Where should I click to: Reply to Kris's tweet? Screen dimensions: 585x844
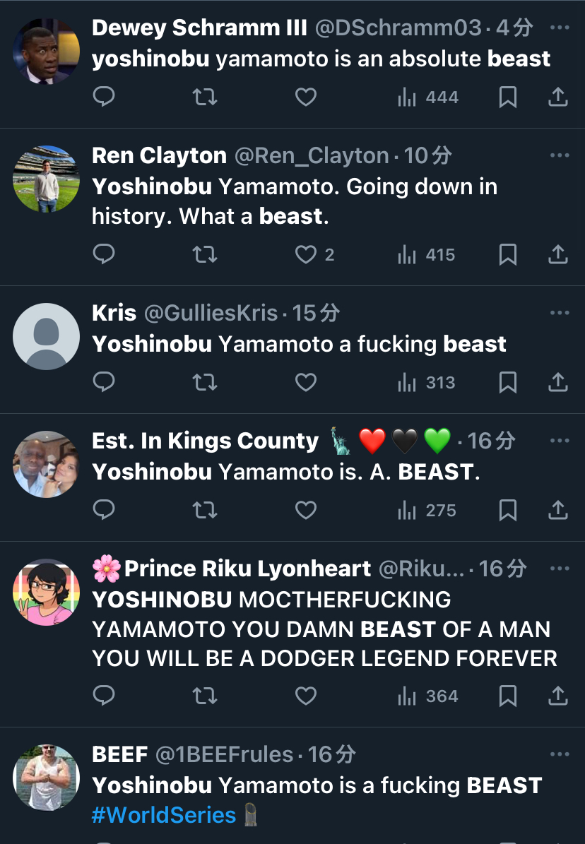point(104,382)
